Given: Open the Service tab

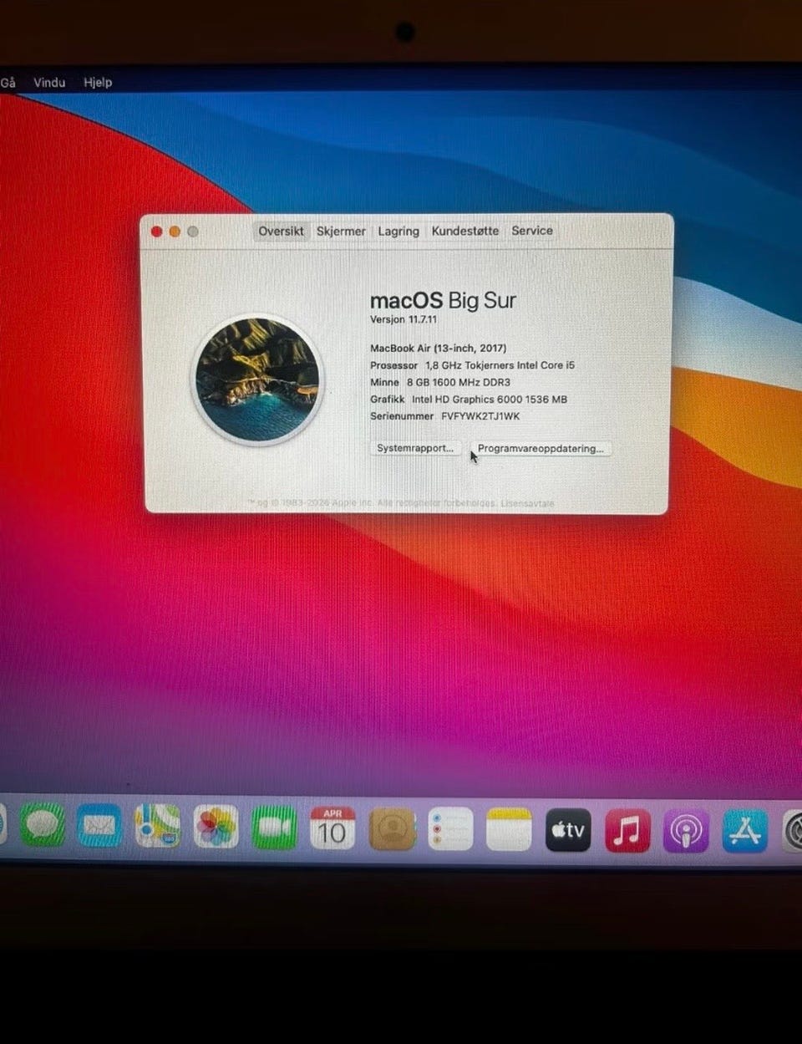Looking at the screenshot, I should pos(532,231).
